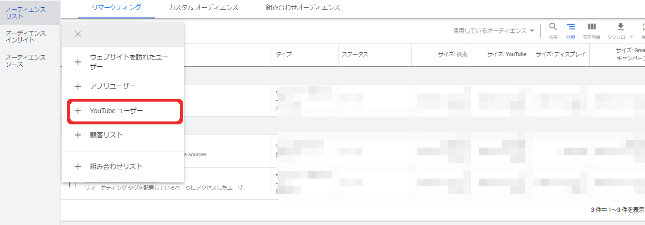Viewport: 645px width, 225px height.
Task: Expand the 使用しているオーディエンス filter dropdown
Action: [x=493, y=30]
